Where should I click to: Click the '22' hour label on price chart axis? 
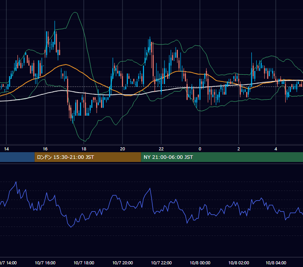coord(161,149)
